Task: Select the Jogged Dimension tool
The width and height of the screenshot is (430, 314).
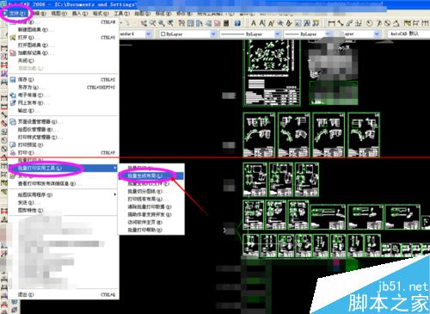Action: click(378, 23)
